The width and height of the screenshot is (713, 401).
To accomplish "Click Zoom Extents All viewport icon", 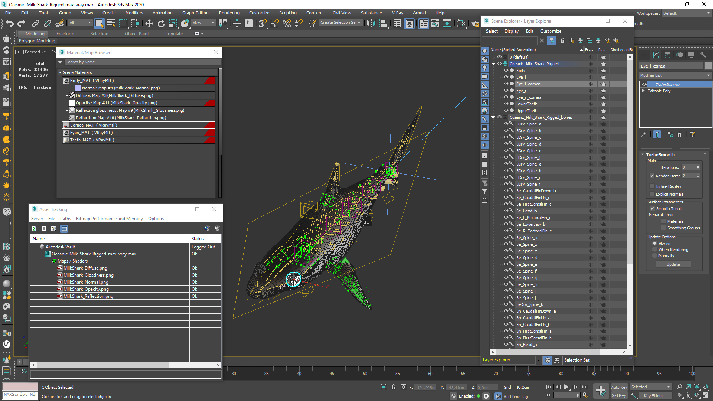I will [706, 387].
